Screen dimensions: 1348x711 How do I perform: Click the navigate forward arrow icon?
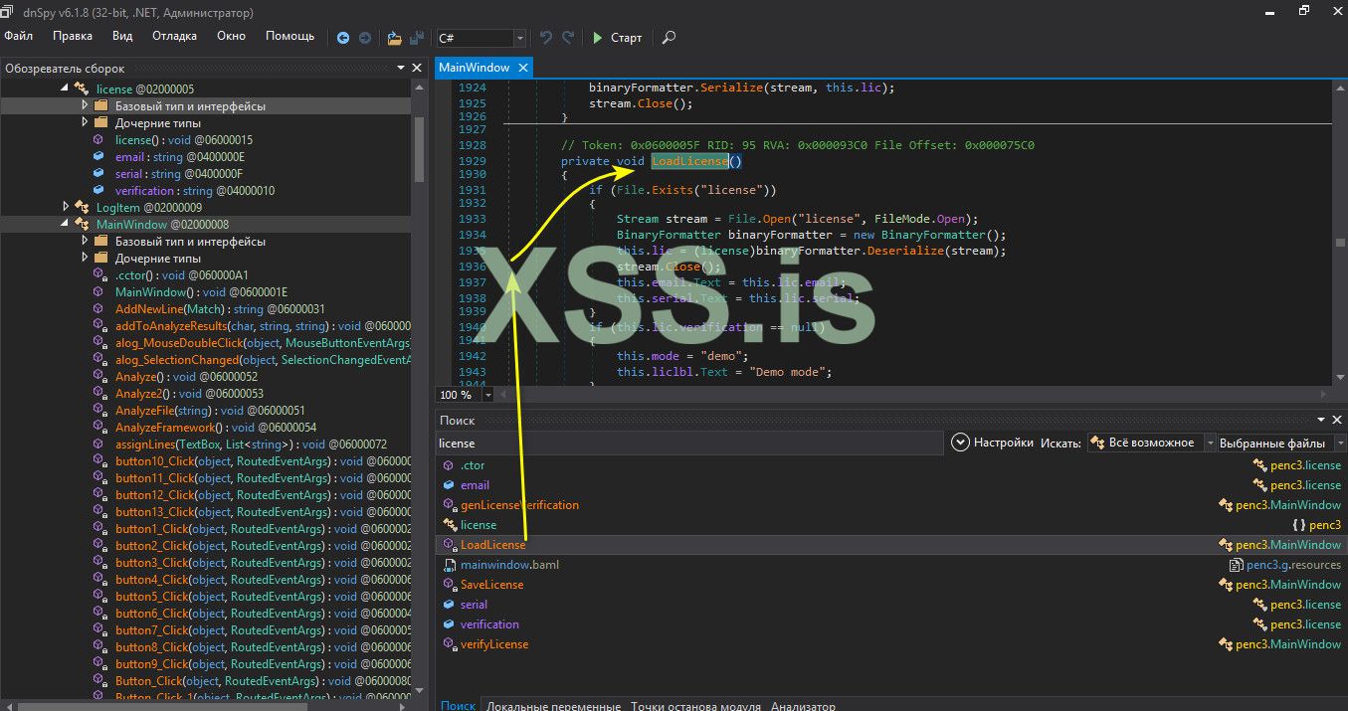pos(365,38)
